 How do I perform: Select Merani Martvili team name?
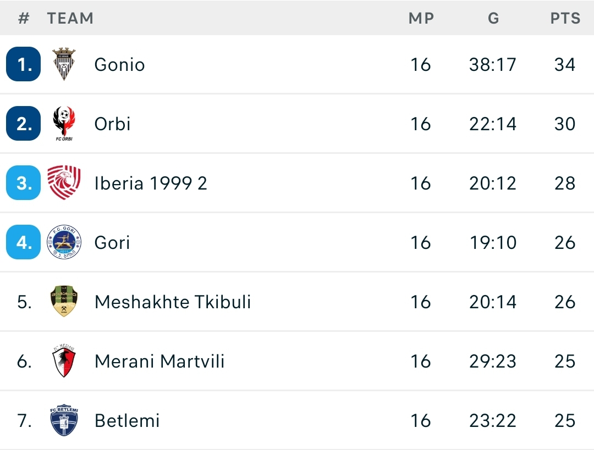click(x=159, y=362)
